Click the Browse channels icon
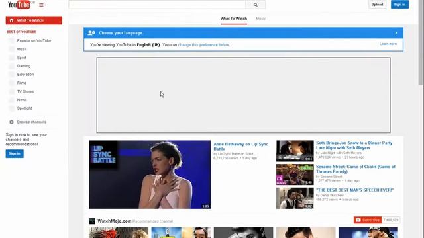424x238 pixels. click(x=11, y=122)
